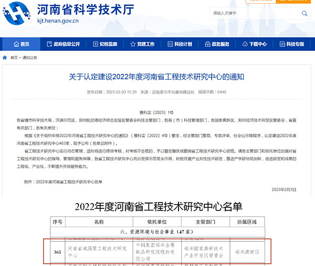Click 通知公告 in the breadcrumb
This screenshot has height=266, width=315.
tap(29, 57)
